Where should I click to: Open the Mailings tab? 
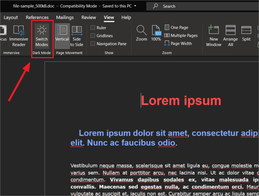[x=65, y=17]
